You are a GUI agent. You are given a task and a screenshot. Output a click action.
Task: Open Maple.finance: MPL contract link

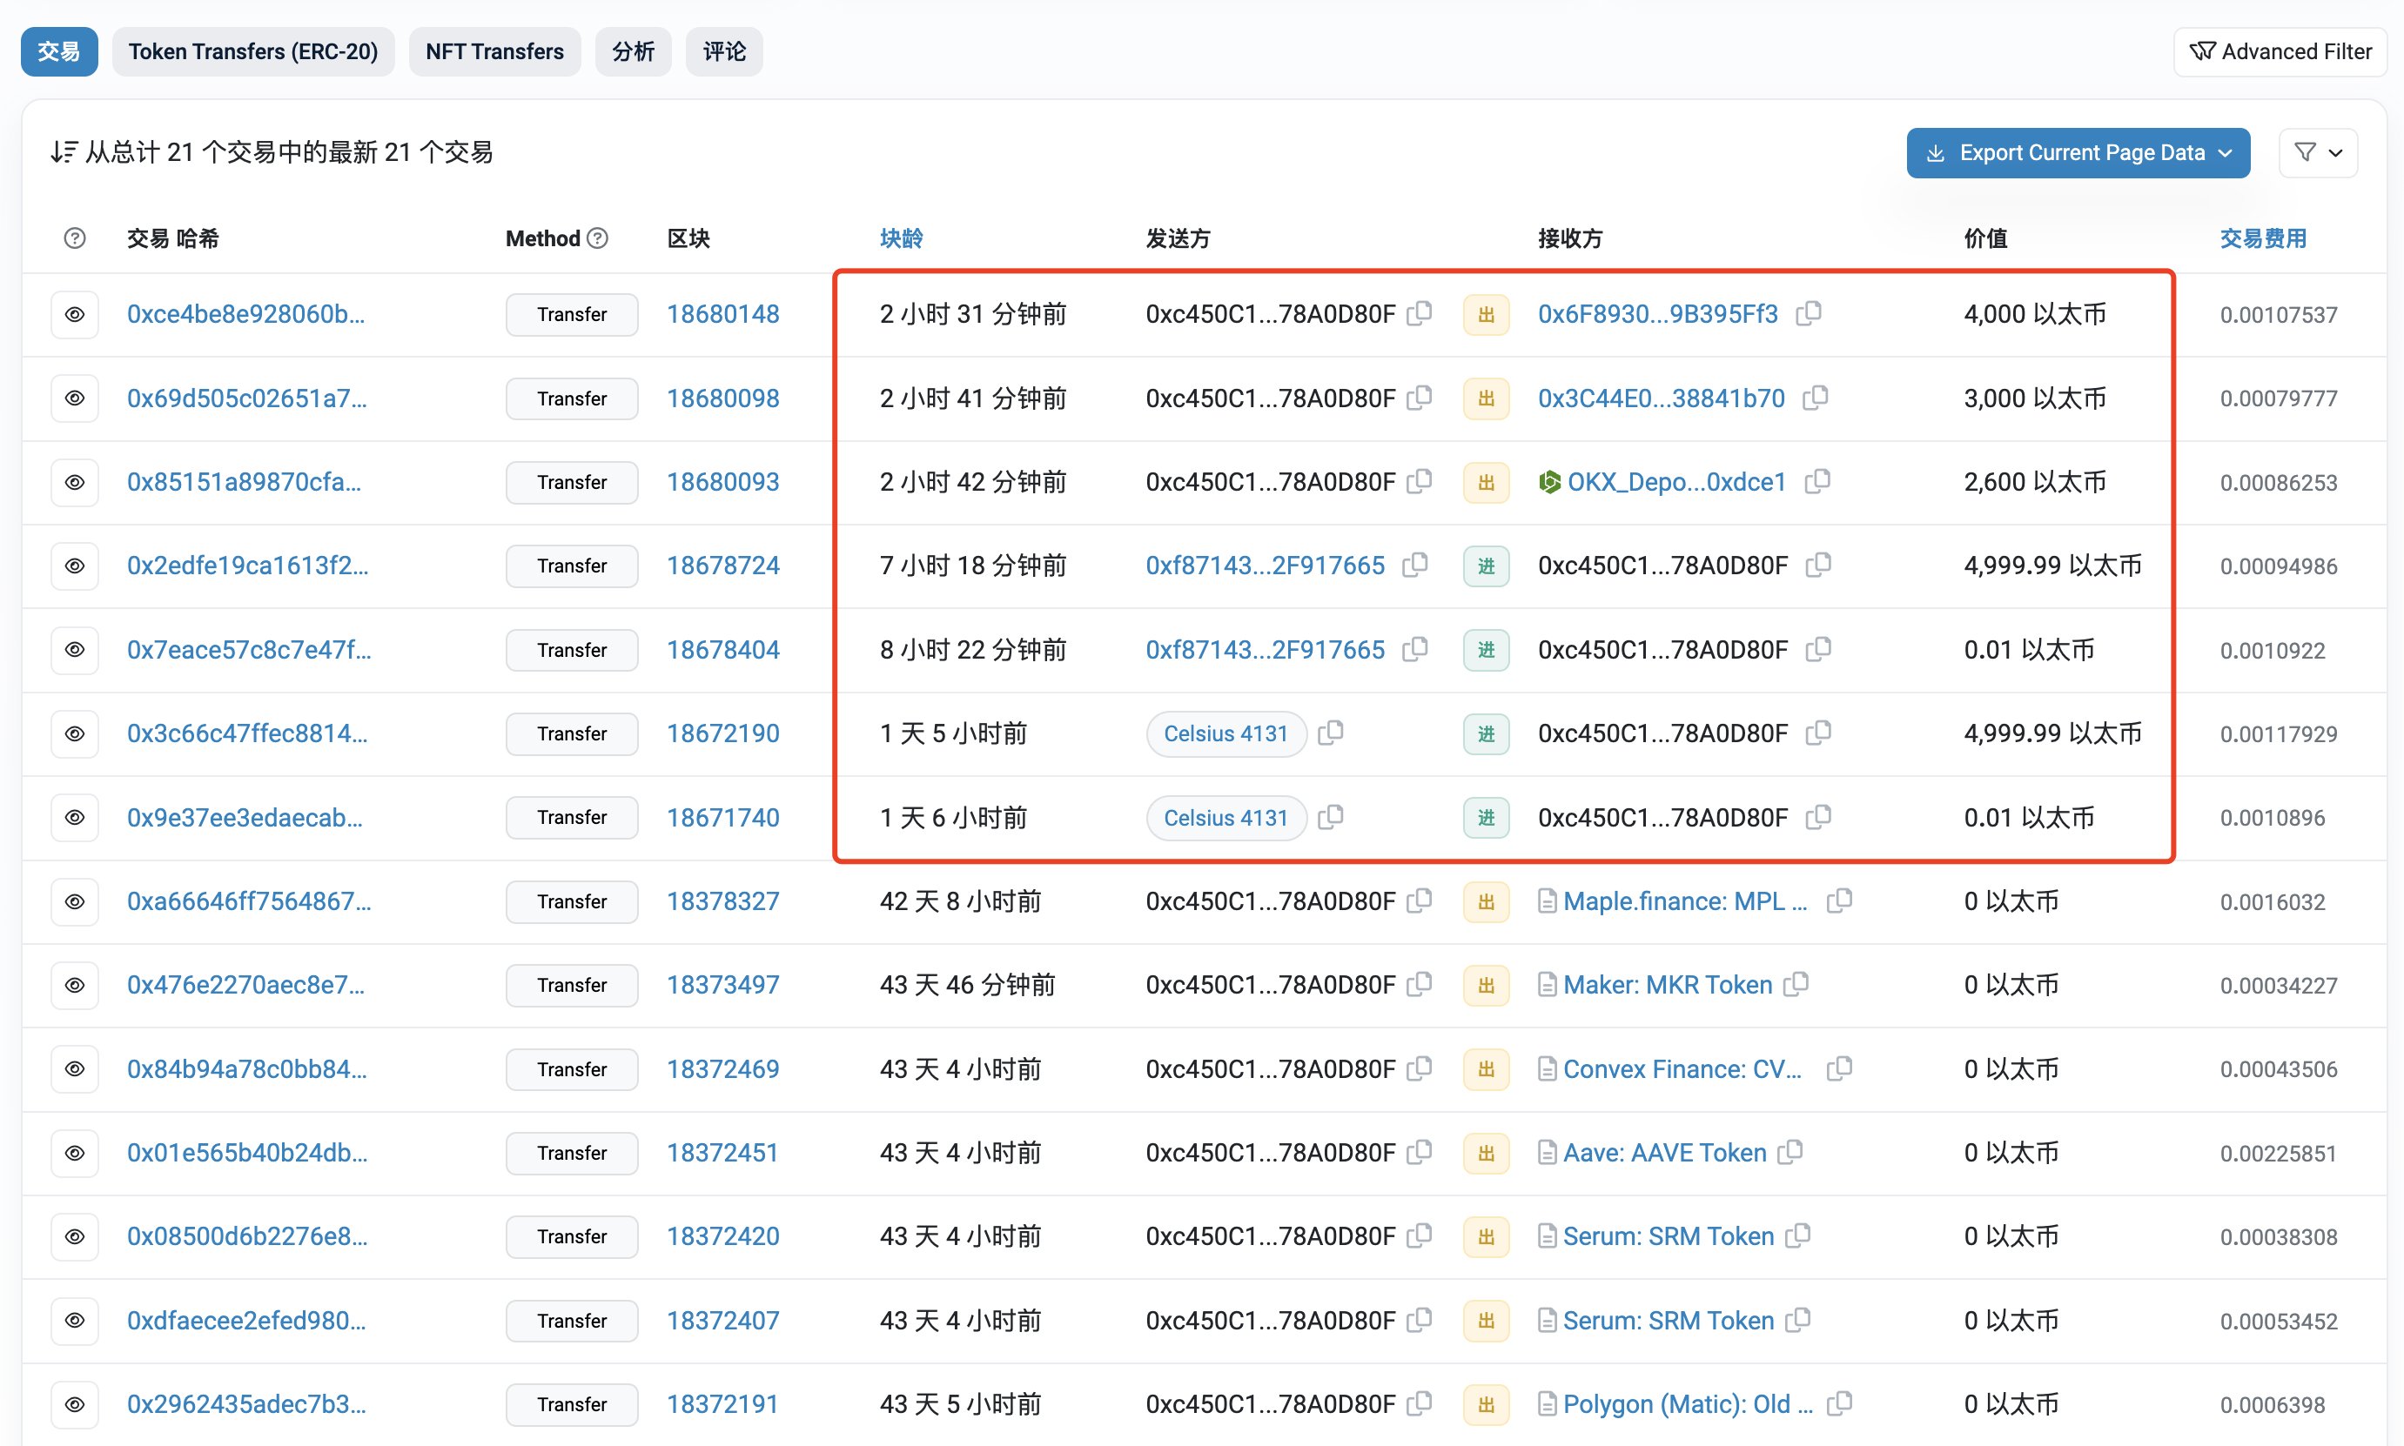1685,901
